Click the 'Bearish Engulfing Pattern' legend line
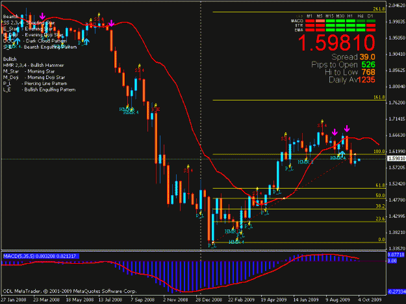The image size is (406, 304). tap(40, 47)
